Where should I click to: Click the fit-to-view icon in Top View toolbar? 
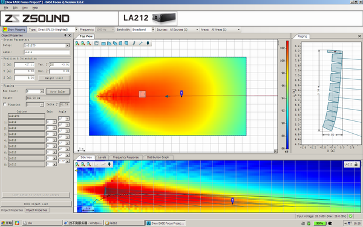click(96, 44)
